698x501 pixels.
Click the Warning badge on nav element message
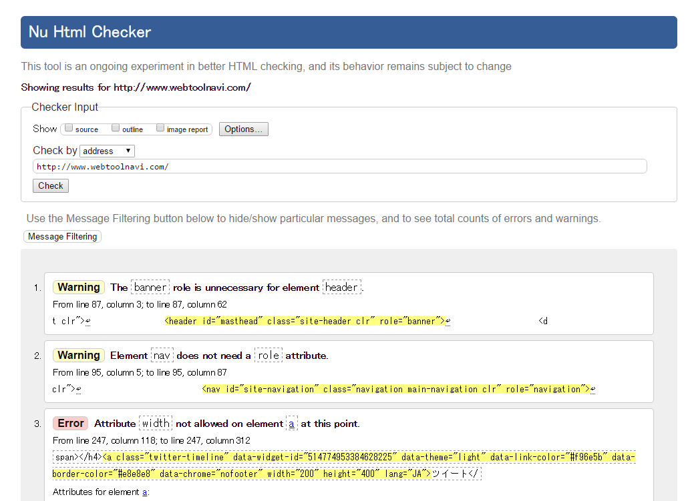coord(79,356)
